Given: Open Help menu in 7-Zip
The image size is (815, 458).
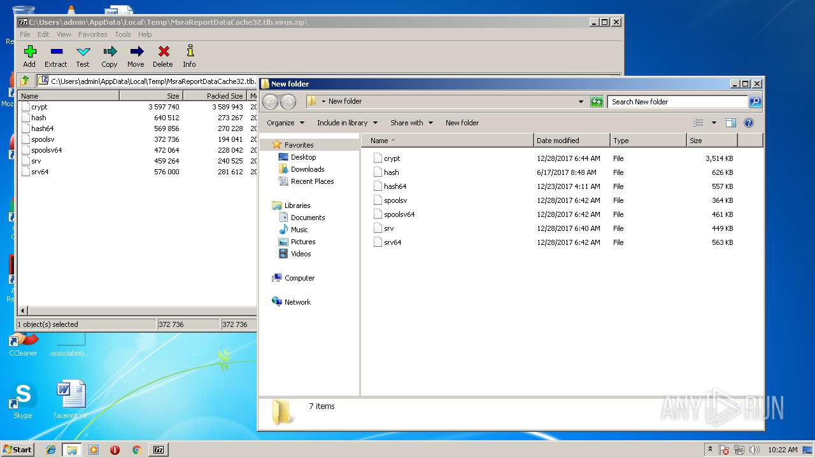Looking at the screenshot, I should (x=145, y=34).
